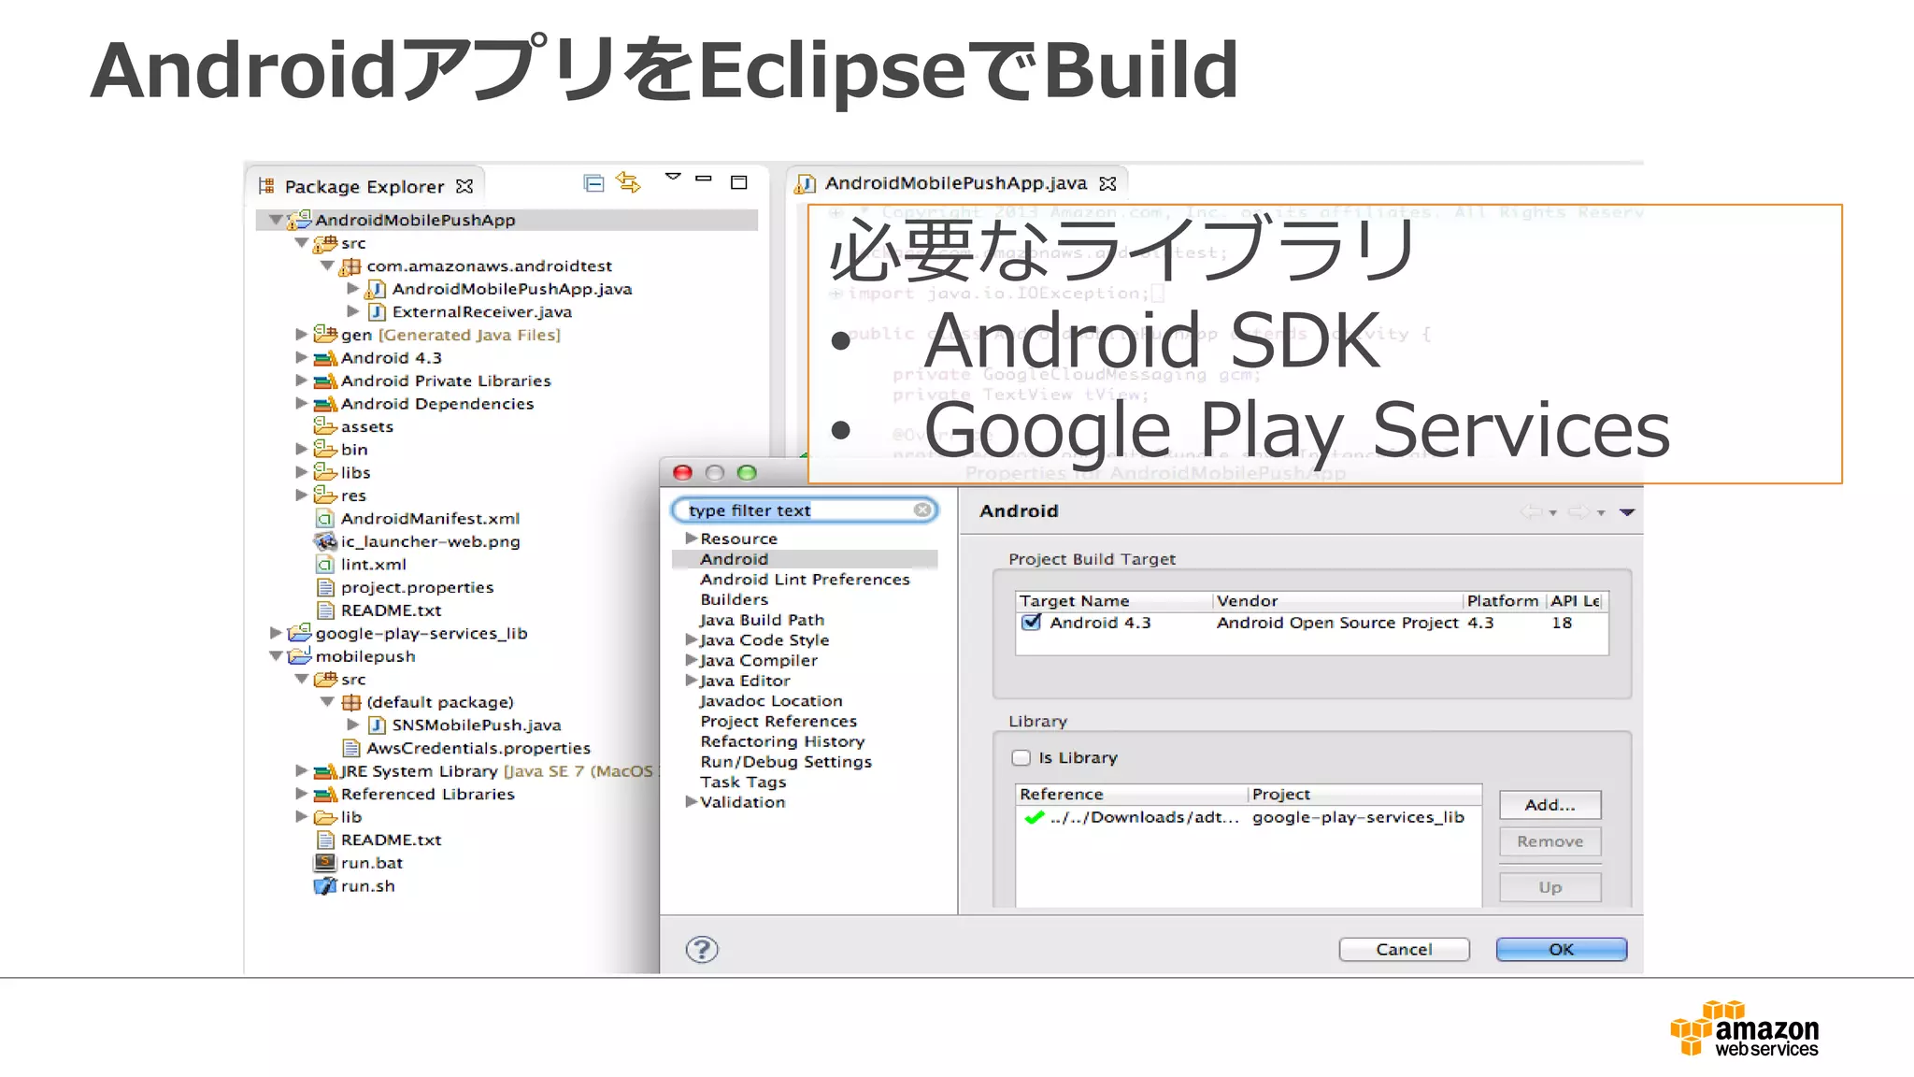Screen dimensions: 1914x1077
Task: Minimize the Package Explorer view
Action: tap(704, 178)
